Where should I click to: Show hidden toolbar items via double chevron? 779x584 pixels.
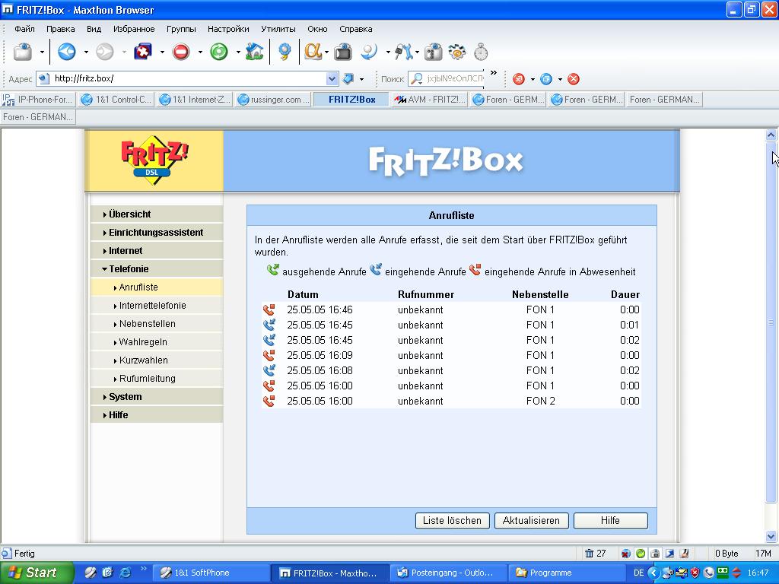tap(493, 73)
